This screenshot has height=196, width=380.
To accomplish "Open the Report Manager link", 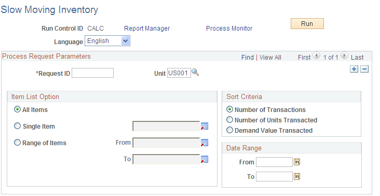I will 147,29.
